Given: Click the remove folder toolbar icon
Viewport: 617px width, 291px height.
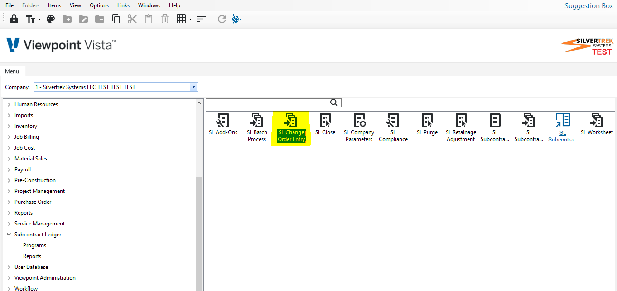Looking at the screenshot, I should [x=100, y=19].
